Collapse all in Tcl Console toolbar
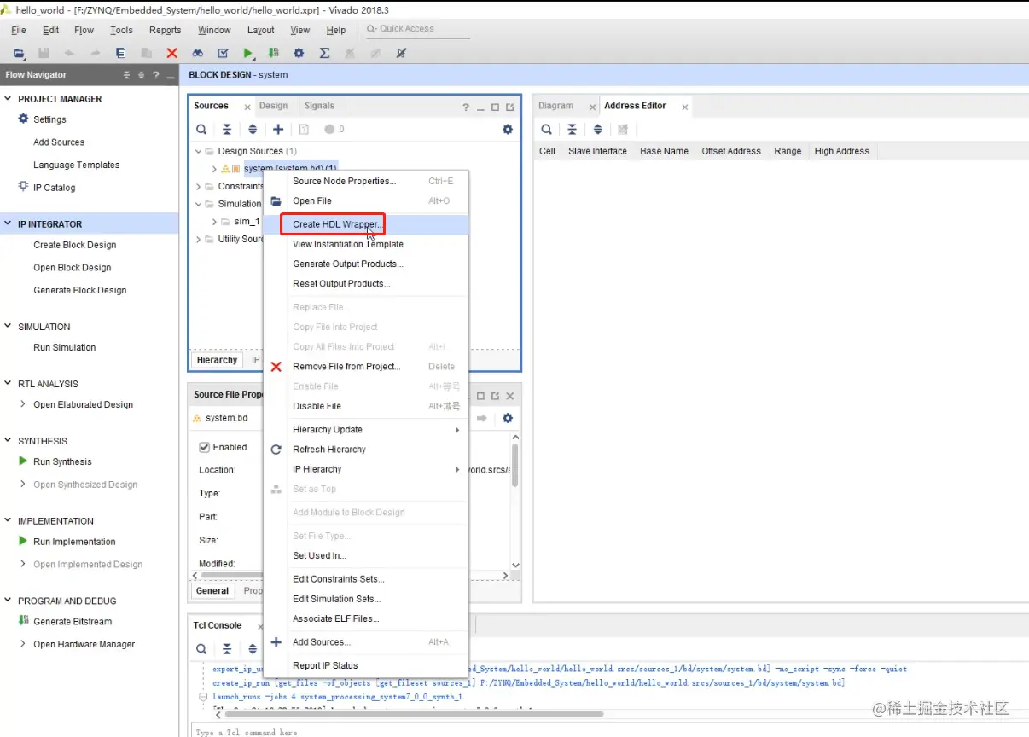The image size is (1029, 737). point(227,649)
